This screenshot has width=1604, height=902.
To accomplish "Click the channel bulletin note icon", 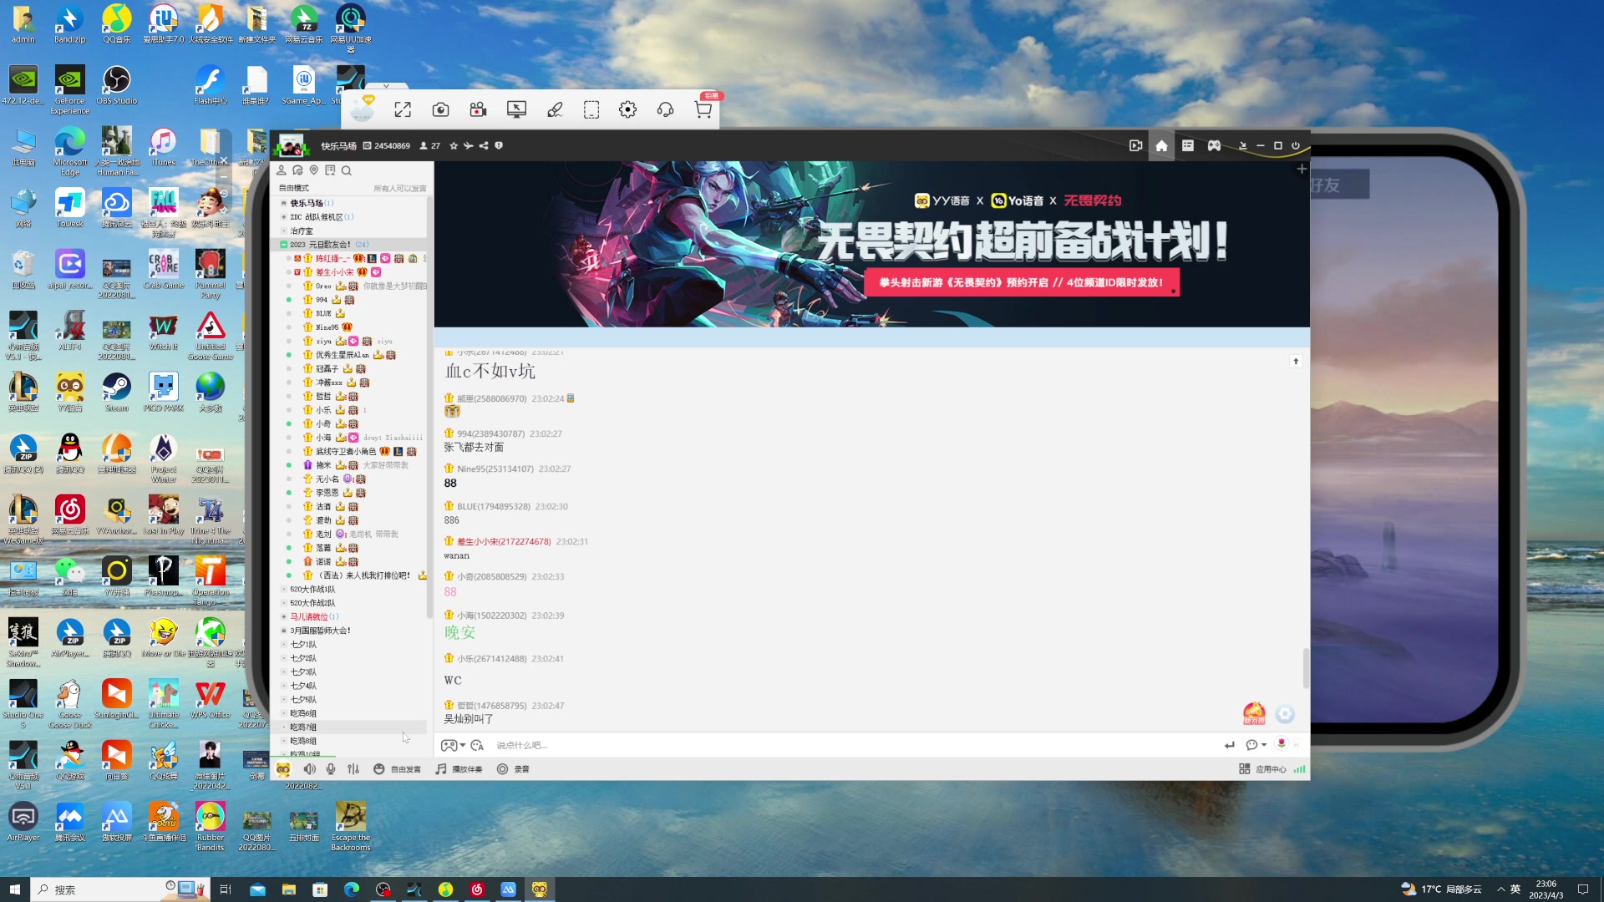I will point(330,170).
